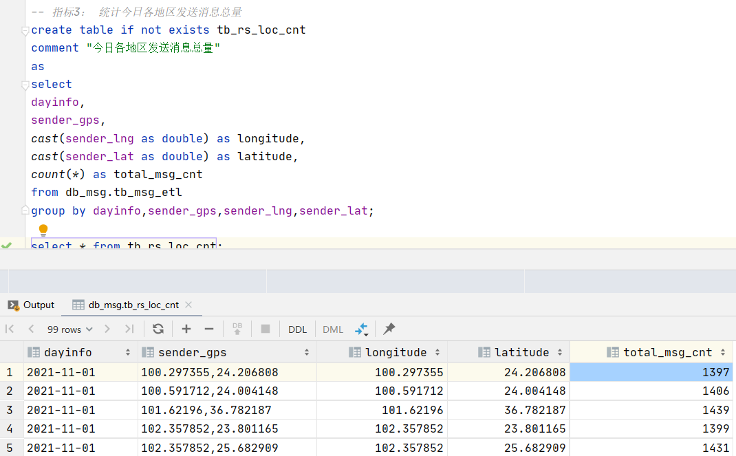Viewport: 736px width, 456px height.
Task: Collapse the select statement fold
Action: 25,85
